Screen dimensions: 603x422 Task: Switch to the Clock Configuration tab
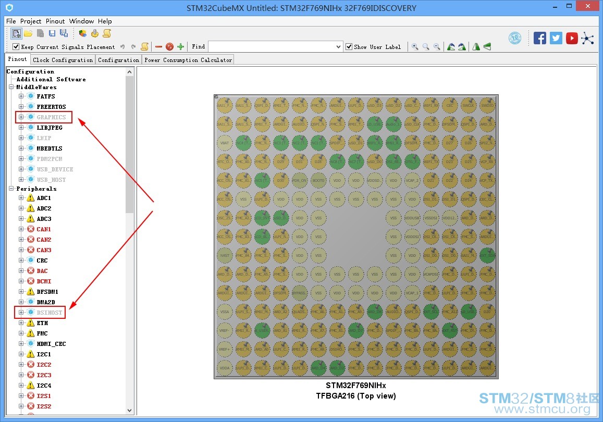pos(63,60)
